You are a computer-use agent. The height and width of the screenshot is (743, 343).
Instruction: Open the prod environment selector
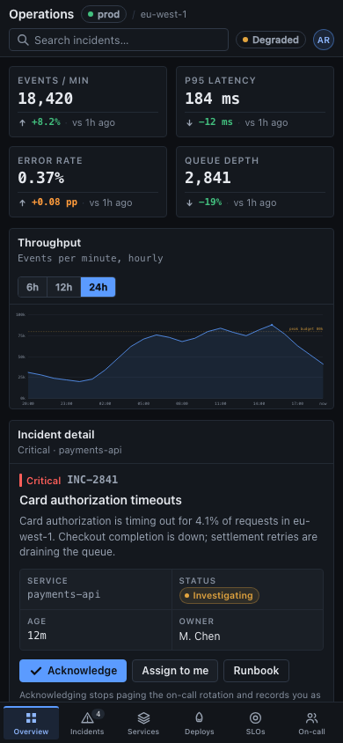click(x=104, y=14)
